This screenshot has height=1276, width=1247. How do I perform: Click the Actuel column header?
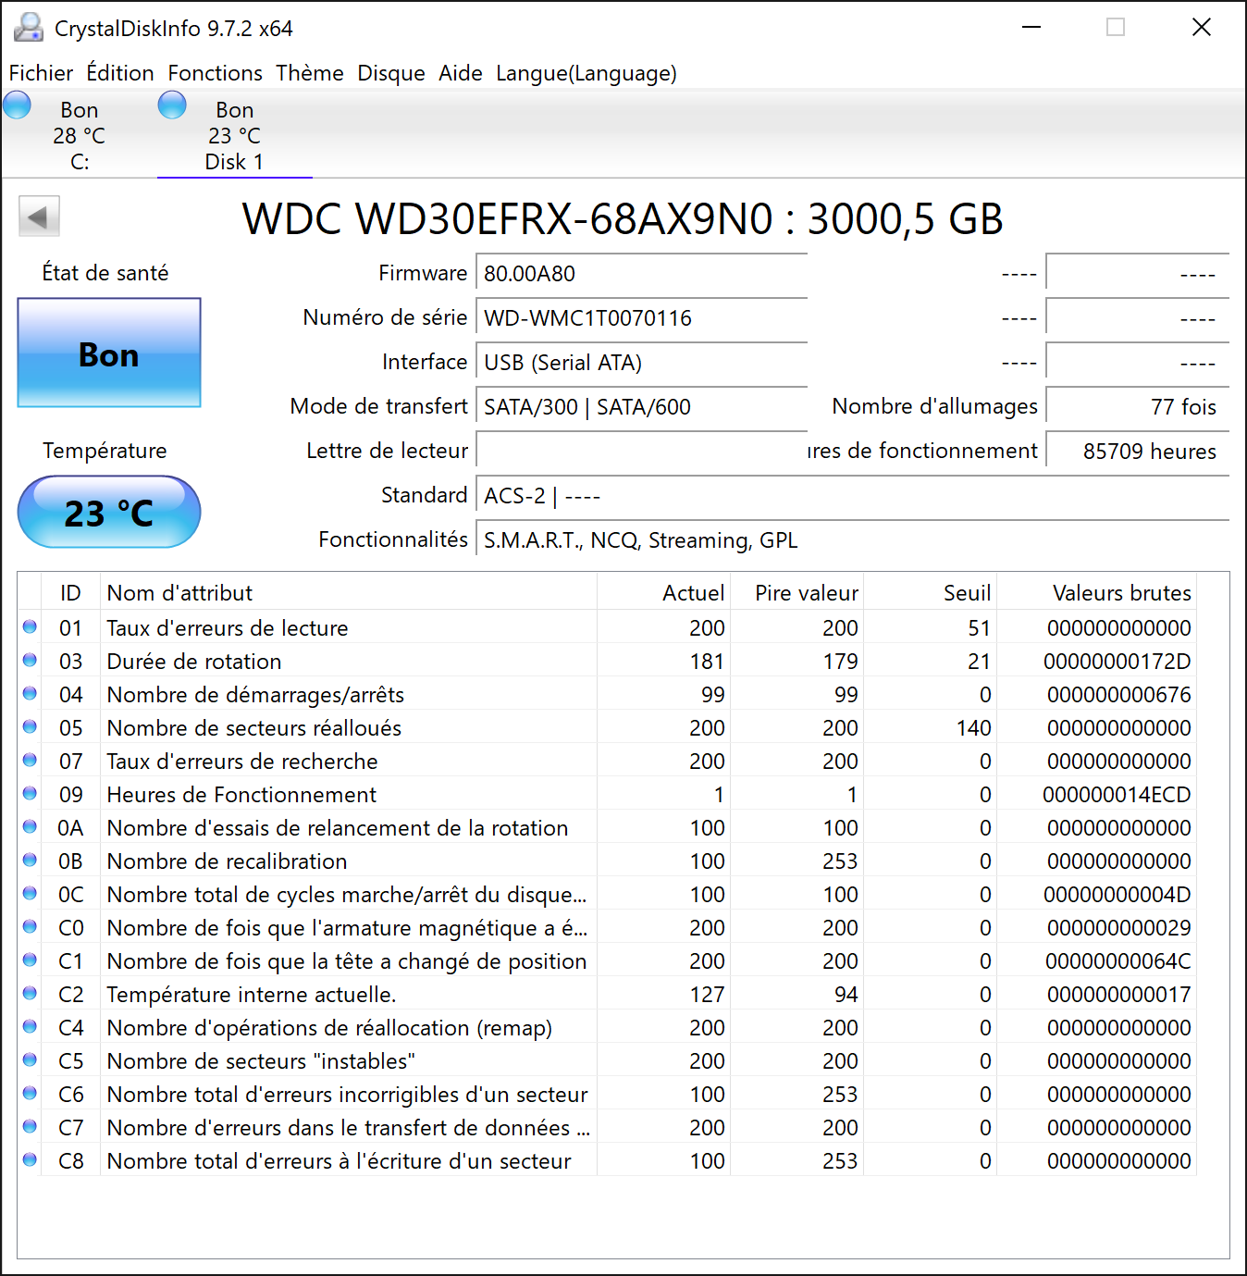664,593
